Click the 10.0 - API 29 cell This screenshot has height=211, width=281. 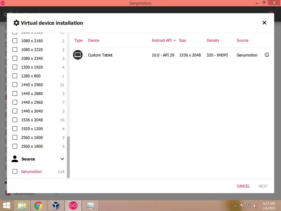163,55
